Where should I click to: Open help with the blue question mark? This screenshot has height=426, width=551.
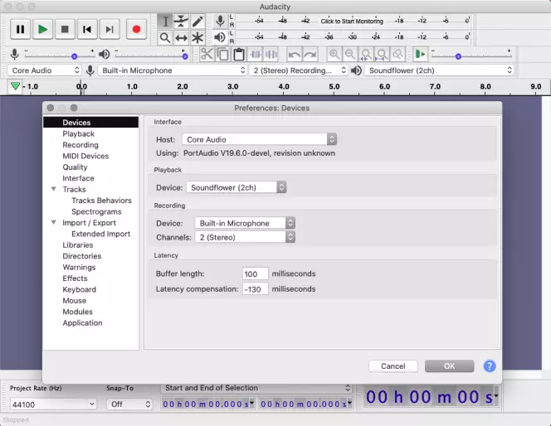(x=490, y=366)
